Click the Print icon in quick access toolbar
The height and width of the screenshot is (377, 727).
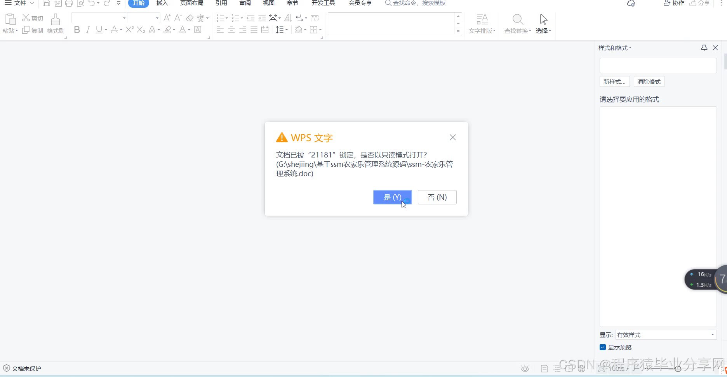[69, 3]
